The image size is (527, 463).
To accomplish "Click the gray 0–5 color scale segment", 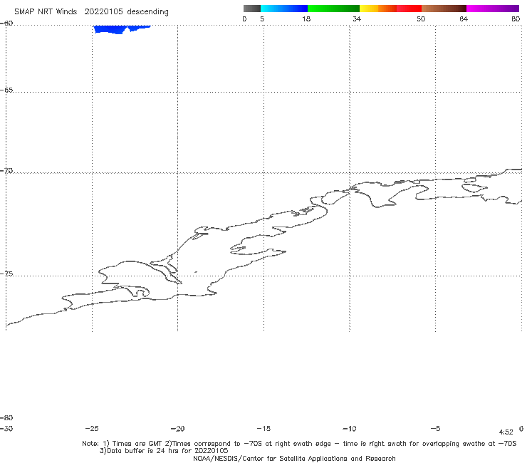I will tap(252, 9).
